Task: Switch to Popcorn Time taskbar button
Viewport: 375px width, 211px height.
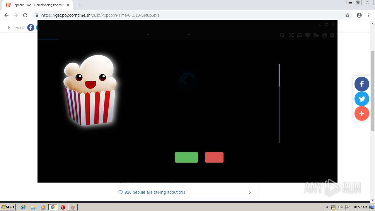Action: (x=73, y=207)
